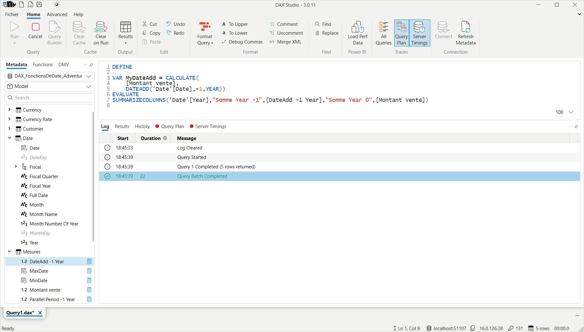Viewport: 584px width, 332px height.
Task: Select the Month Number Of Year column
Action: coord(54,224)
